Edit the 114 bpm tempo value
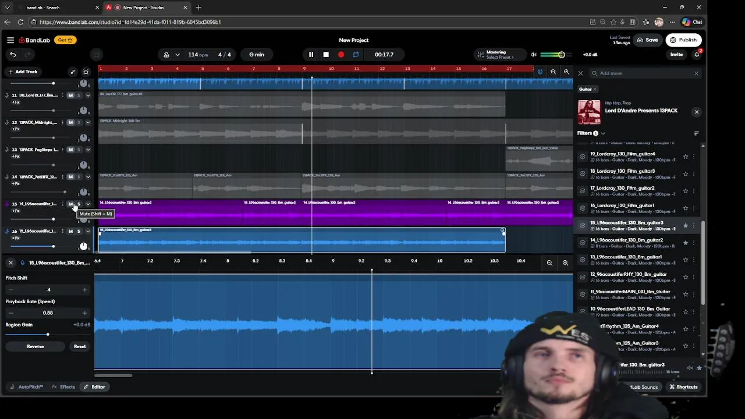745x419 pixels. click(198, 55)
